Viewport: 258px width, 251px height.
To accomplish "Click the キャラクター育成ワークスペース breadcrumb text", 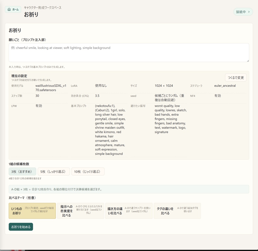I will coord(43,8).
